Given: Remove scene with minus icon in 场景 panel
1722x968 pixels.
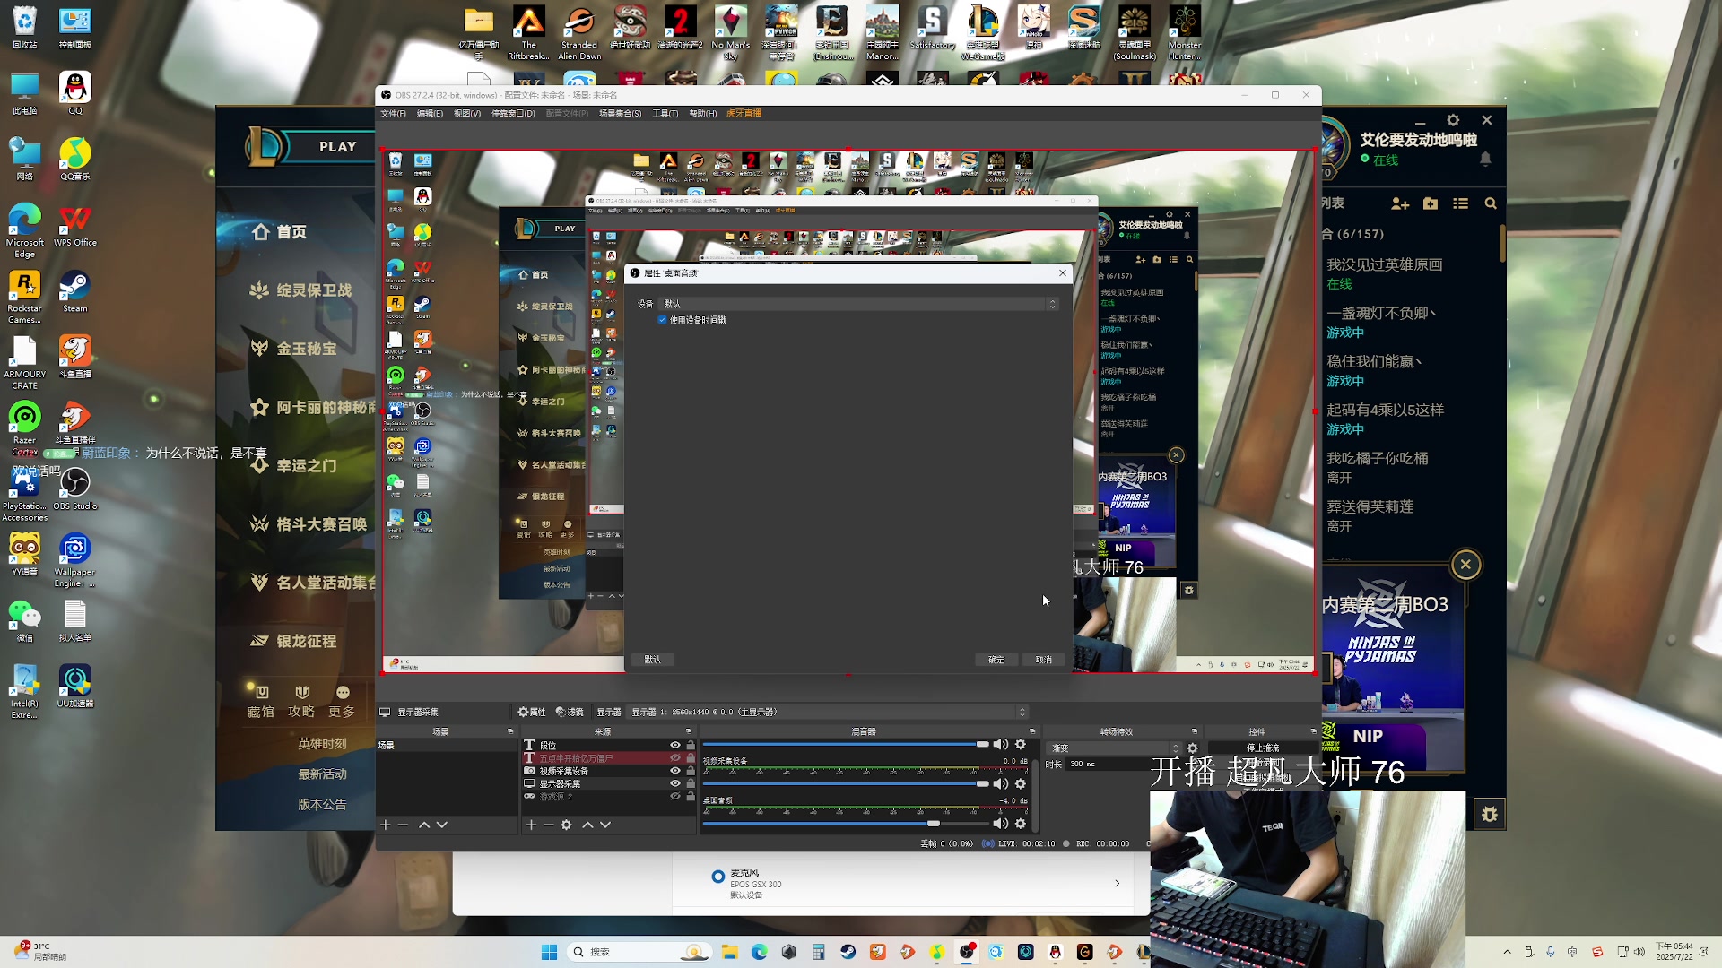Looking at the screenshot, I should click(x=403, y=825).
